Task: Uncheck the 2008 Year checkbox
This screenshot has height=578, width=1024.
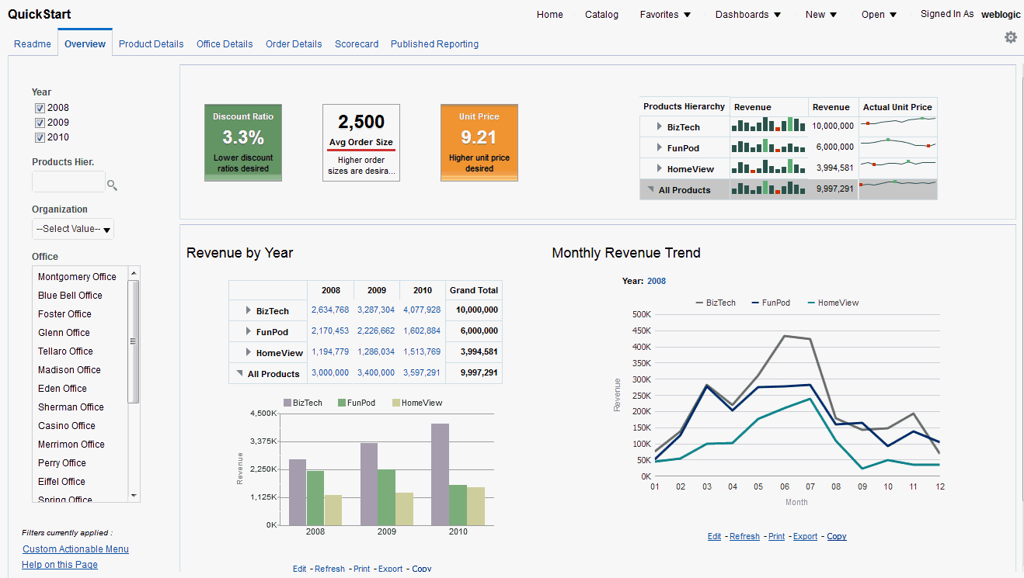Action: click(40, 108)
